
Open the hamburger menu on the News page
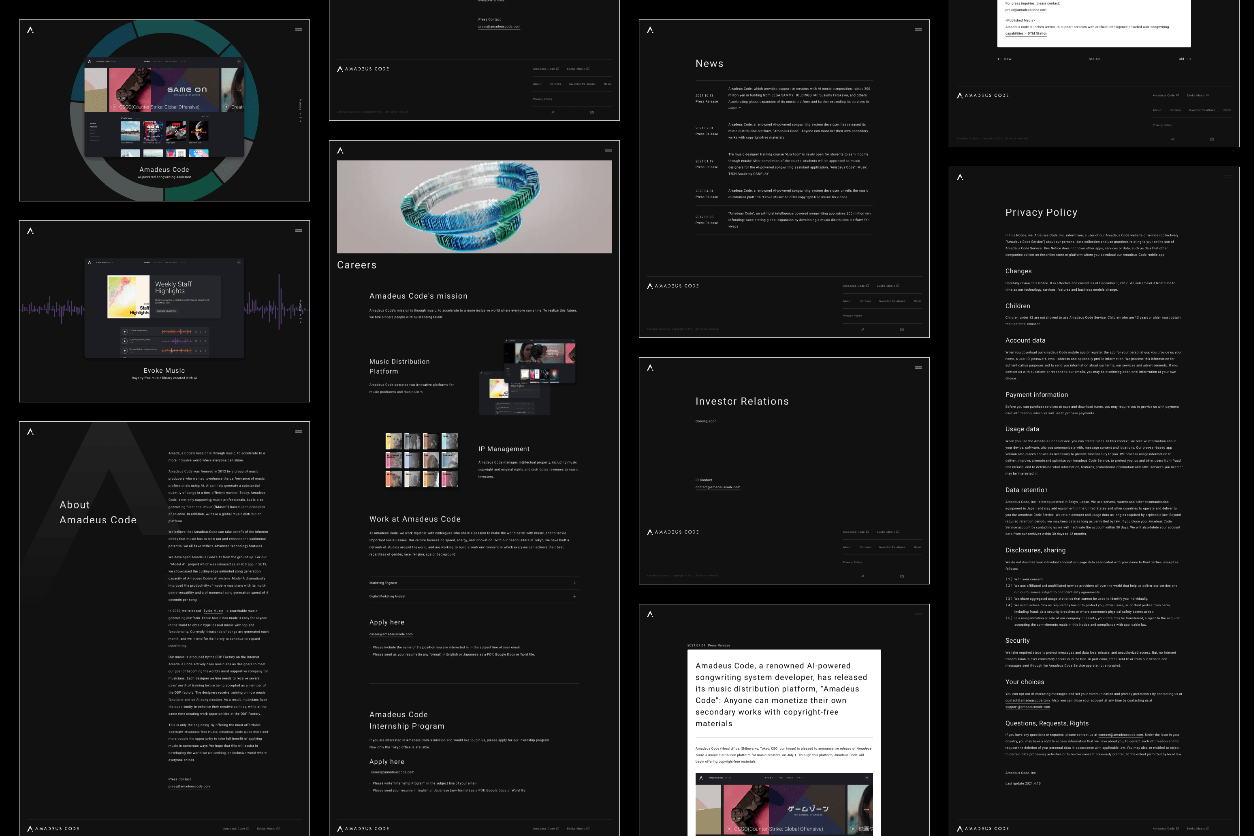point(918,30)
